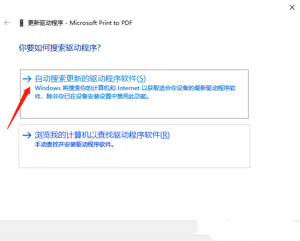Click the red annotation arrow's tip
Screen dimensions: 300x241
tap(27, 81)
